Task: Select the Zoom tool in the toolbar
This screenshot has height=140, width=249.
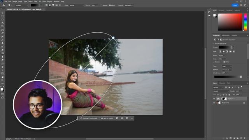Action: tap(2, 80)
